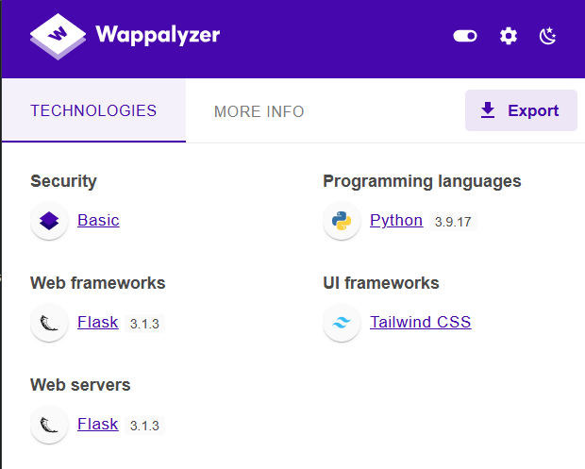Click the Flask 3.1.3 badge under Web servers

tap(145, 426)
